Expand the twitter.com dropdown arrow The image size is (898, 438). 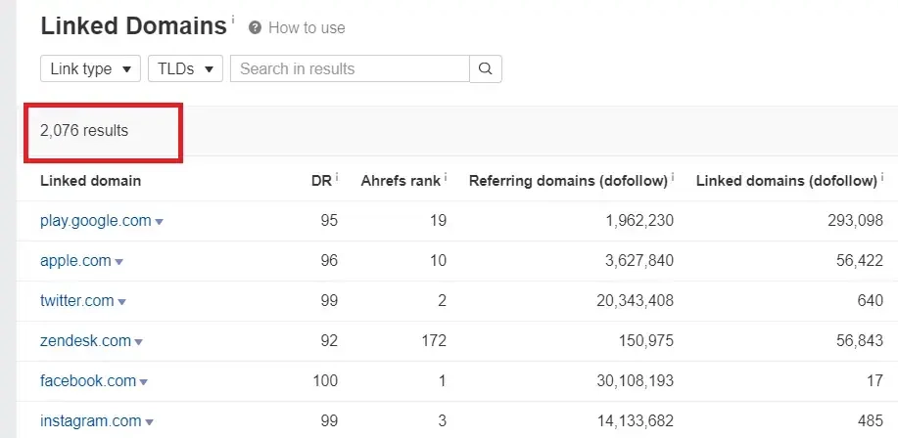coord(121,302)
